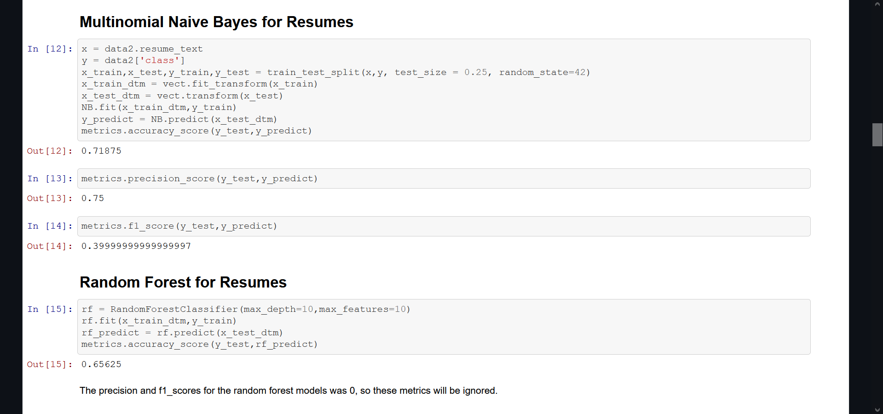This screenshot has height=414, width=883.
Task: Click the 0.65625 random forest output
Action: (101, 364)
